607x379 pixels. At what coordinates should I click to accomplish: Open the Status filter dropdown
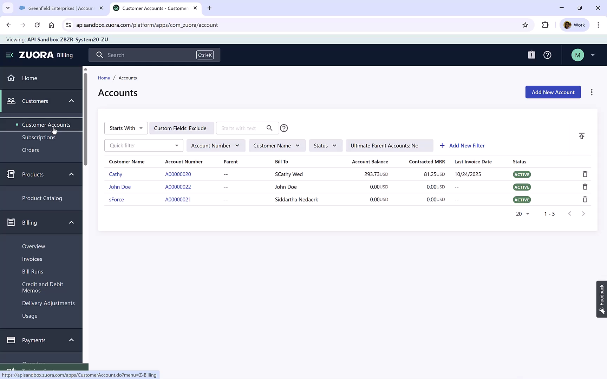[325, 145]
